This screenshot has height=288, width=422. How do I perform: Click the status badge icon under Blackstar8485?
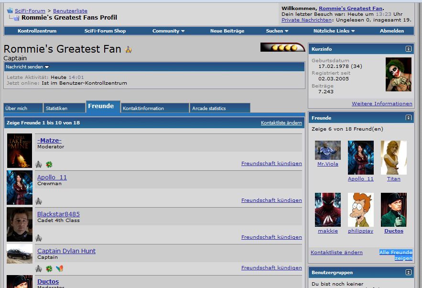(x=39, y=238)
